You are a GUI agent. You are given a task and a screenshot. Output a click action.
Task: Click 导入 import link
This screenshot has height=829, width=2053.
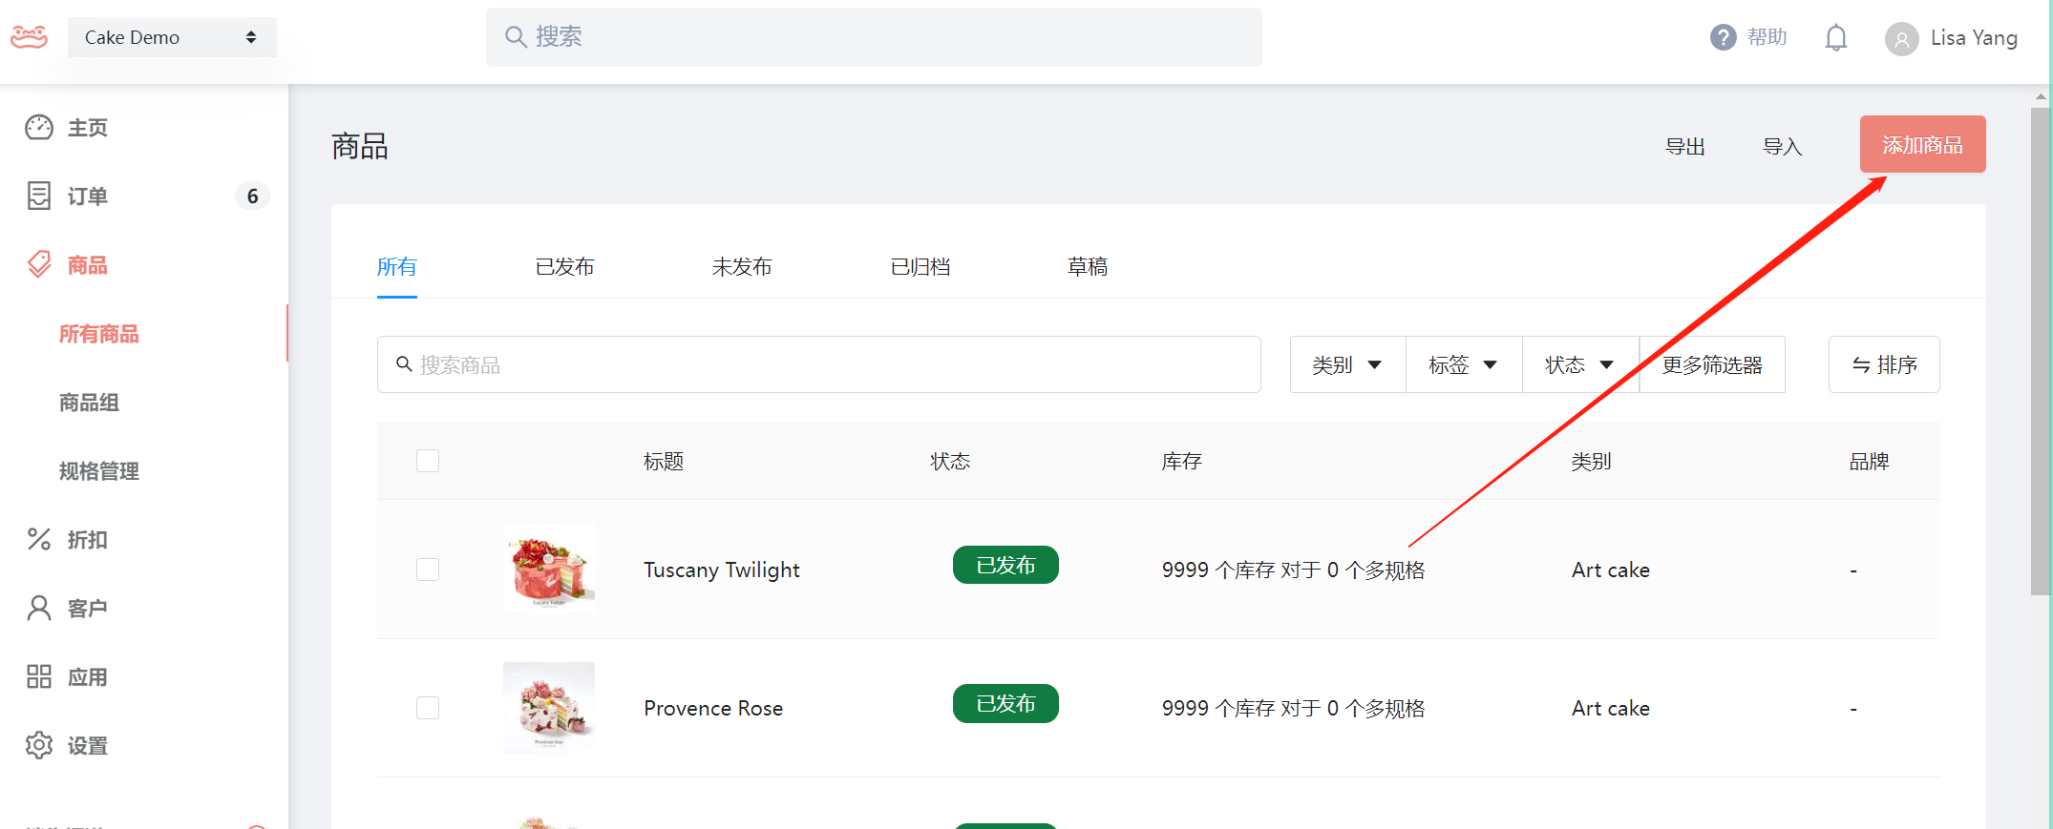point(1782,146)
